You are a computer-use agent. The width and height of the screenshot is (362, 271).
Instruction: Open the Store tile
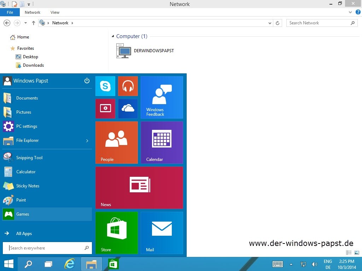[116, 233]
